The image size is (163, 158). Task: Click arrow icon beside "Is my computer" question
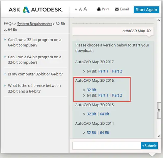click(5, 74)
